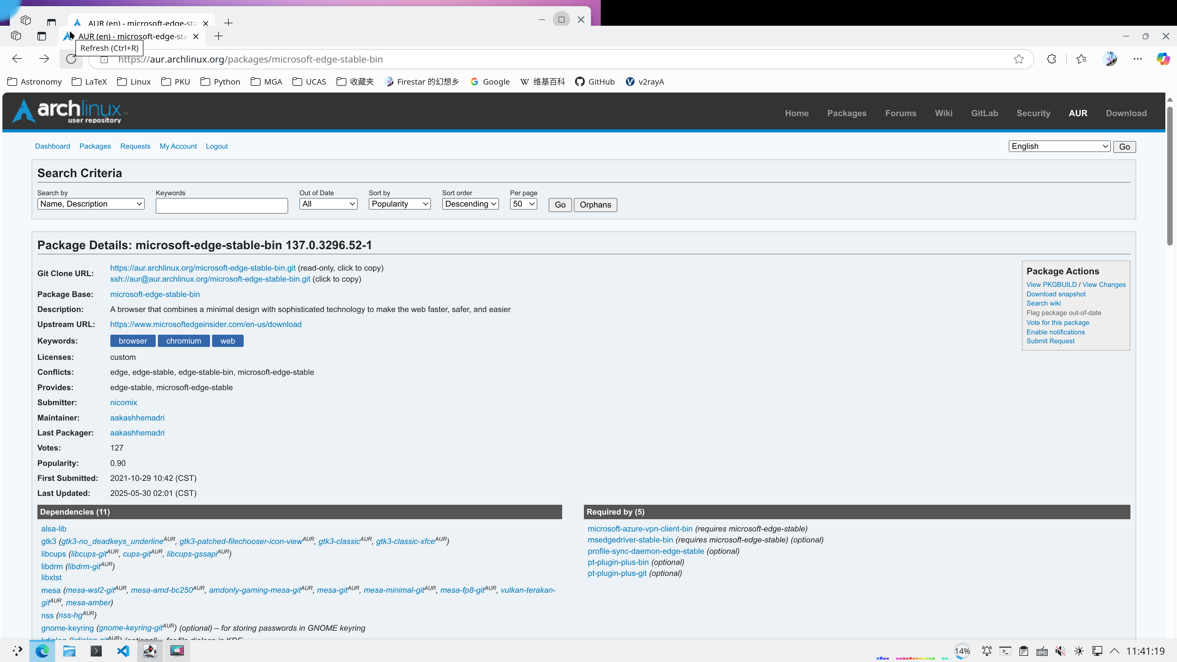This screenshot has height=662, width=1177.
Task: Open the Wiki navigation item
Action: pyautogui.click(x=943, y=113)
